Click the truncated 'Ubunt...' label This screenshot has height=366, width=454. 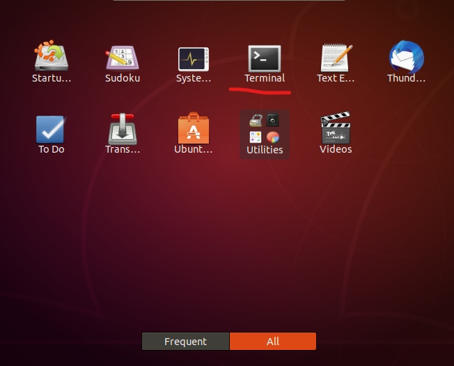click(194, 149)
